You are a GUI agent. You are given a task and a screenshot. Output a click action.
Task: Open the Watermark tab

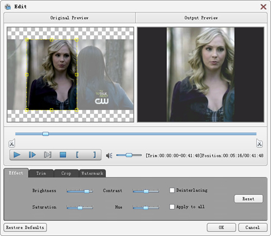coord(92,173)
